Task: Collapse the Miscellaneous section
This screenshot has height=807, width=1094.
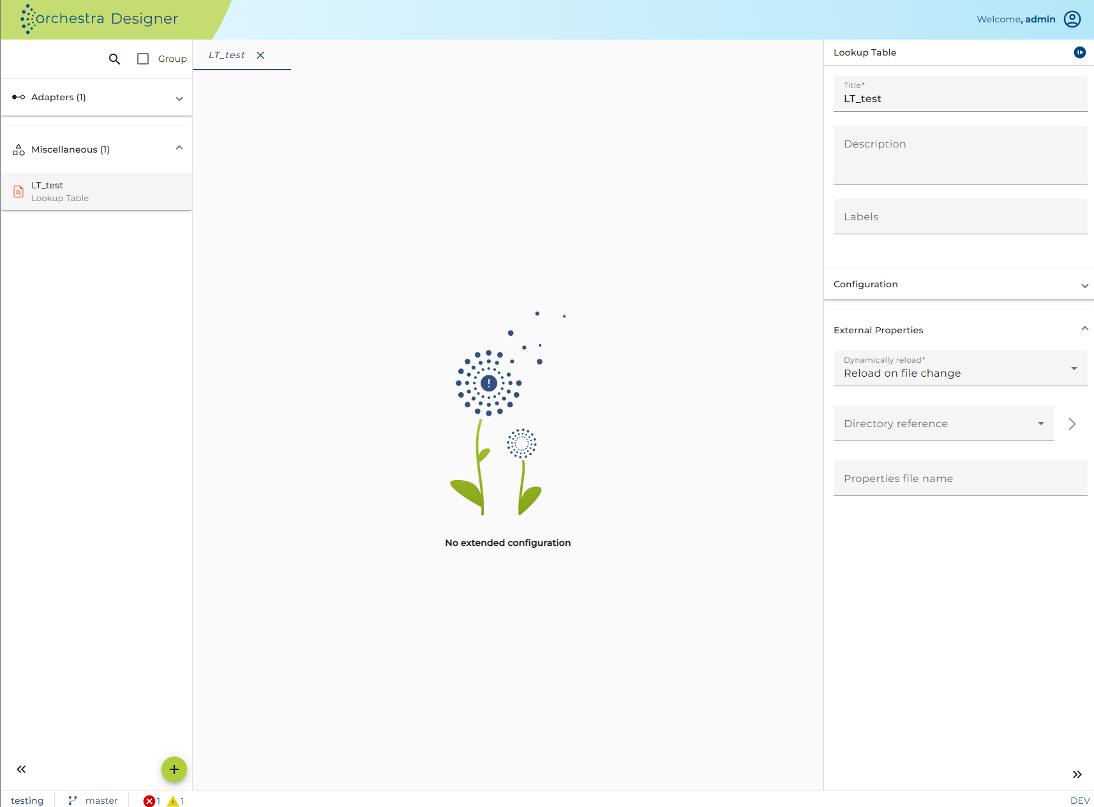Action: (x=96, y=149)
